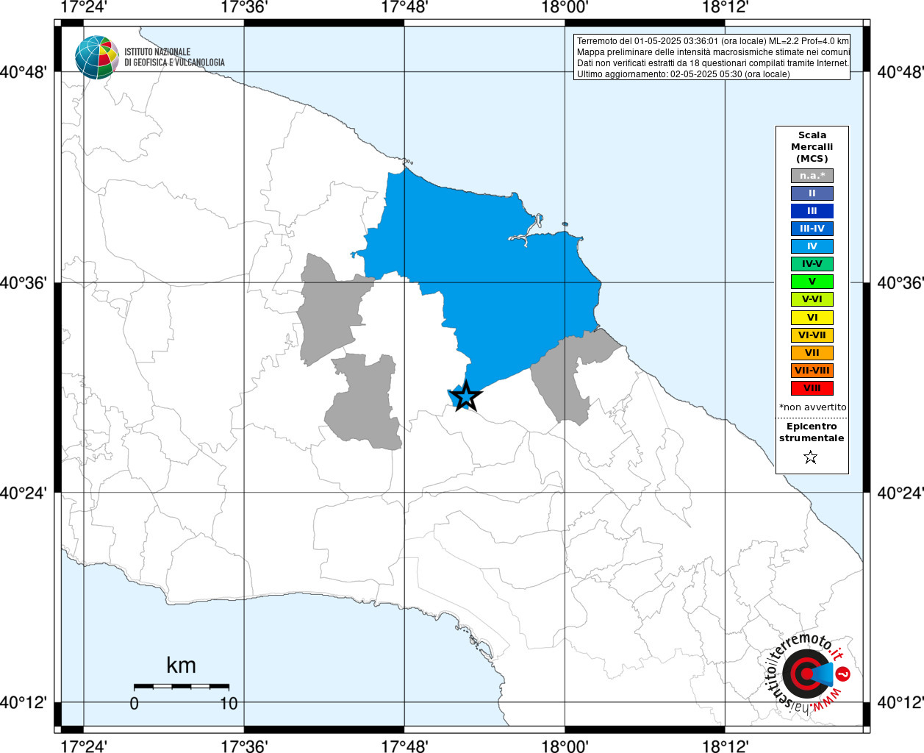Click the star symbol in the legend
Viewport: 924px width, 753px height.
click(811, 457)
